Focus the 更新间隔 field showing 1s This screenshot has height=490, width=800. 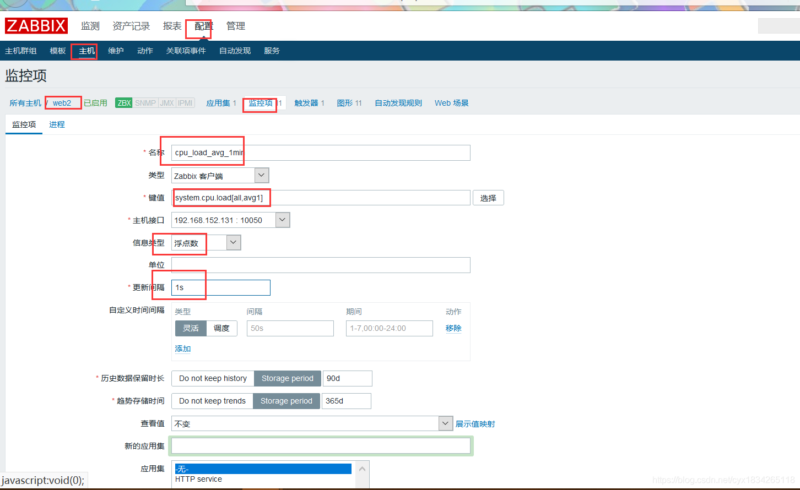coord(221,287)
